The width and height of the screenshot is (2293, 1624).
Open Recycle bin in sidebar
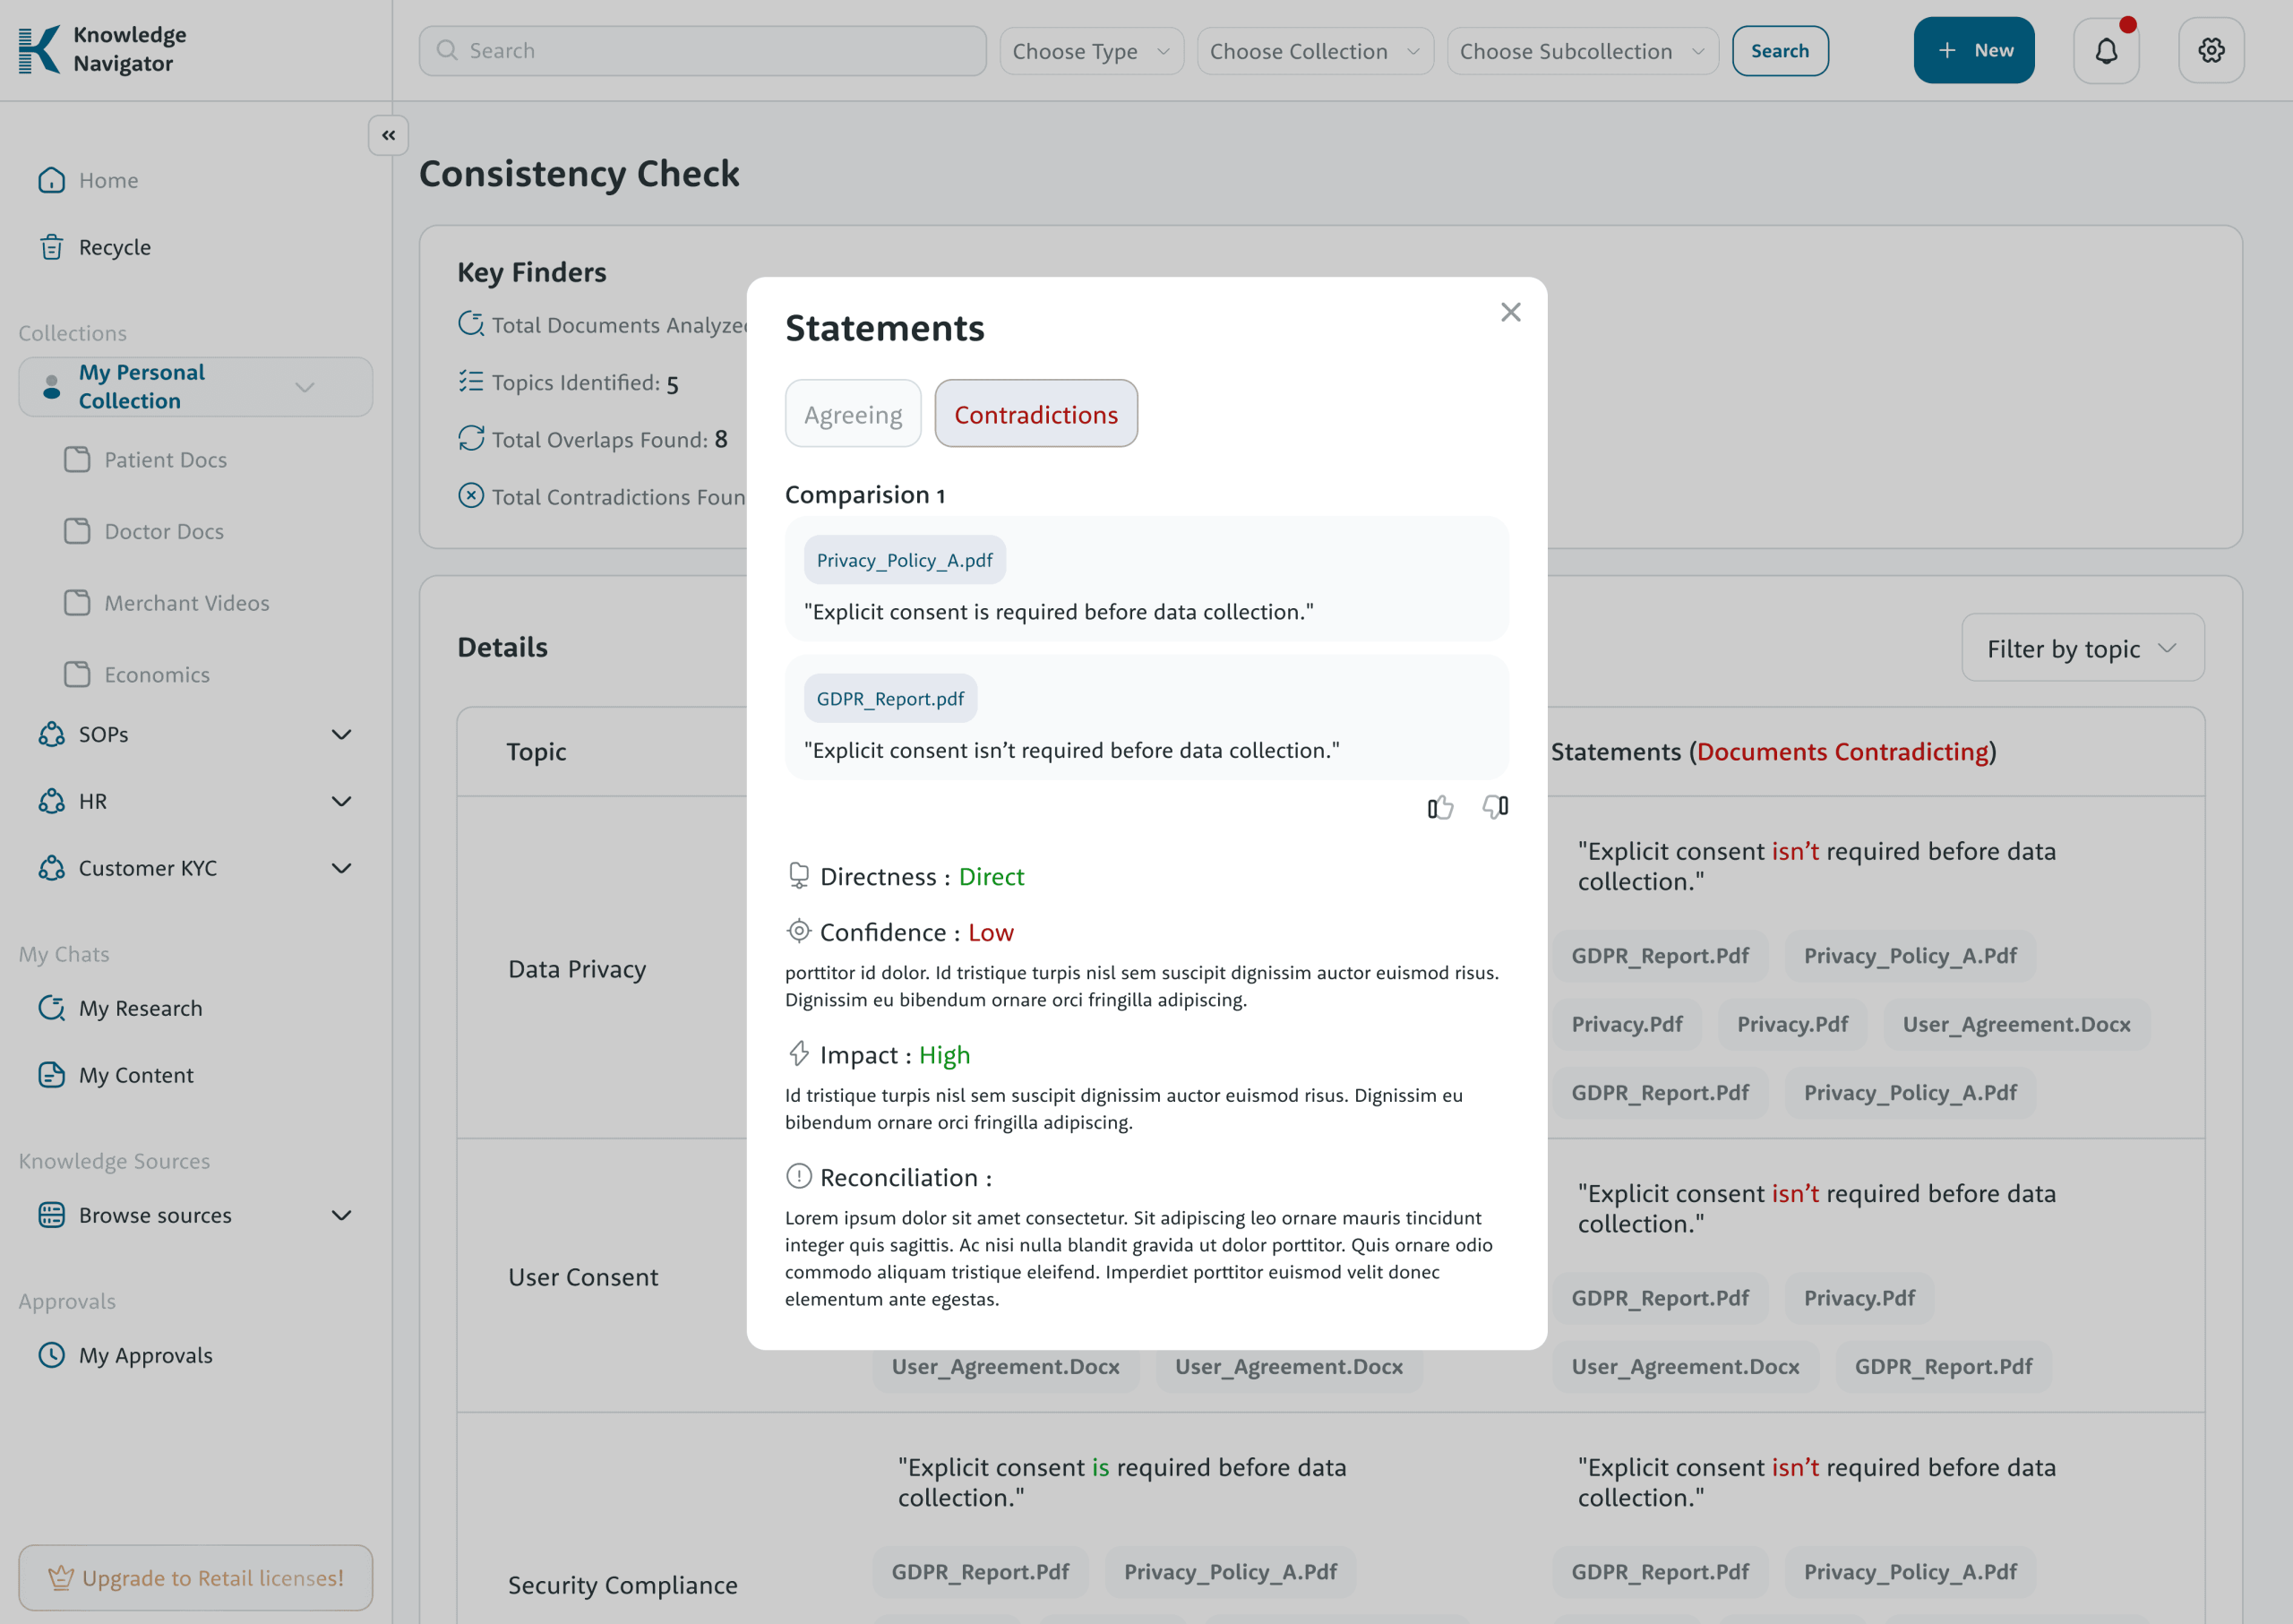click(x=114, y=247)
